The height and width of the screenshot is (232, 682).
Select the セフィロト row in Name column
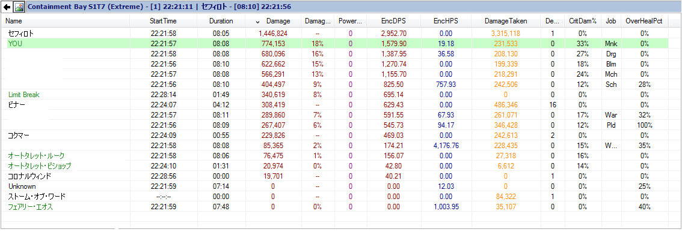pos(20,33)
